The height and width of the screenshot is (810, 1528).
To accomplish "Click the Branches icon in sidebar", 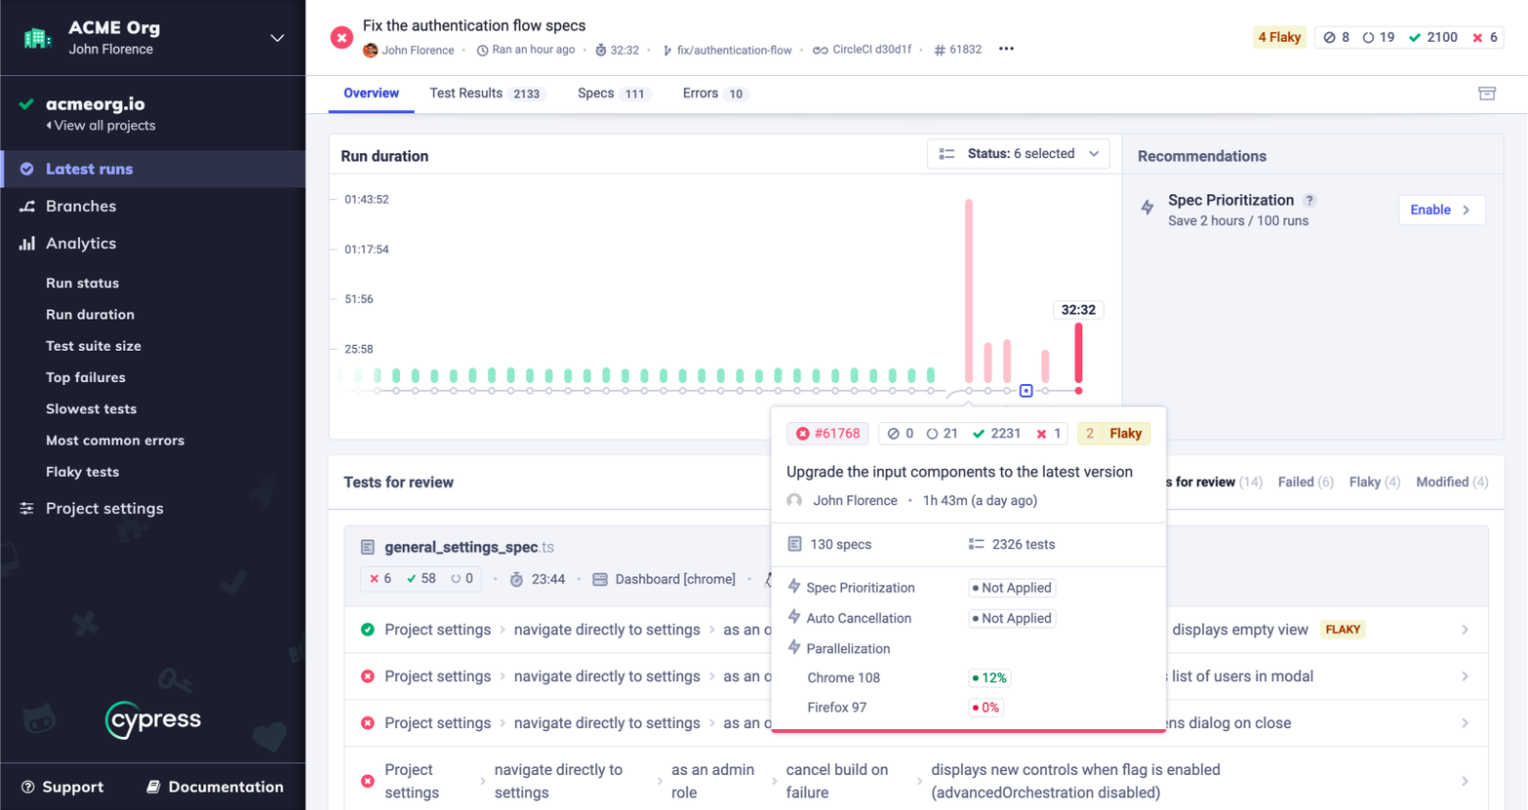I will pyautogui.click(x=27, y=207).
